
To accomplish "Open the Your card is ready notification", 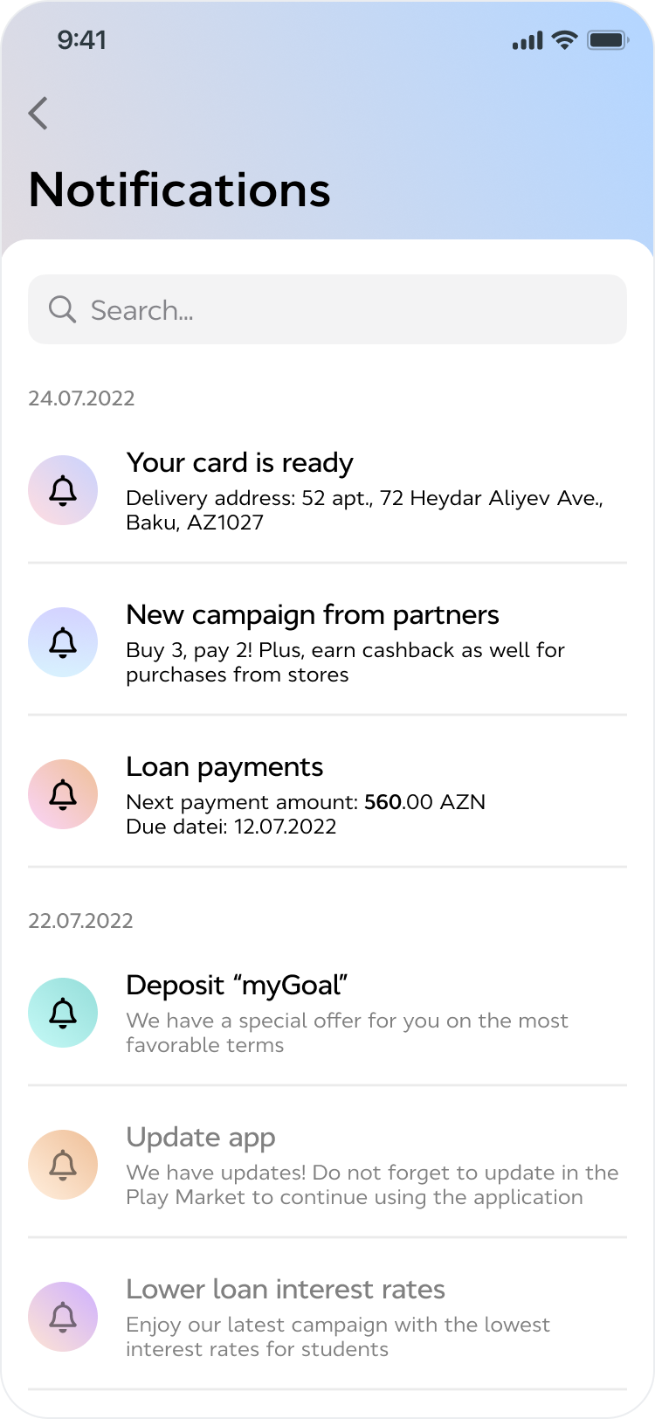I will pos(240,462).
